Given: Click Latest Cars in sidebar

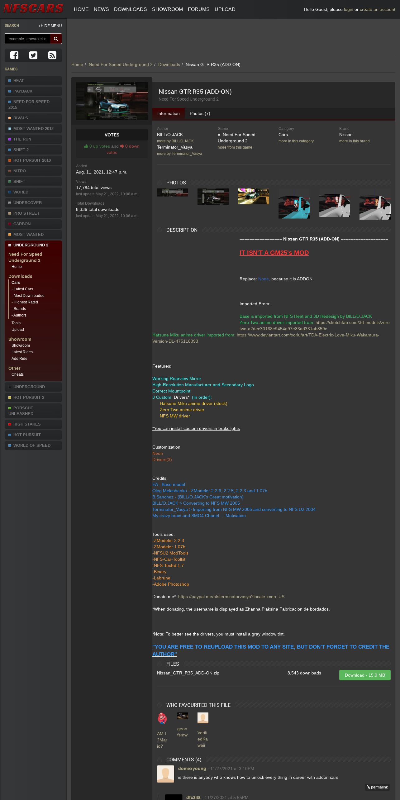Looking at the screenshot, I should tap(22, 289).
